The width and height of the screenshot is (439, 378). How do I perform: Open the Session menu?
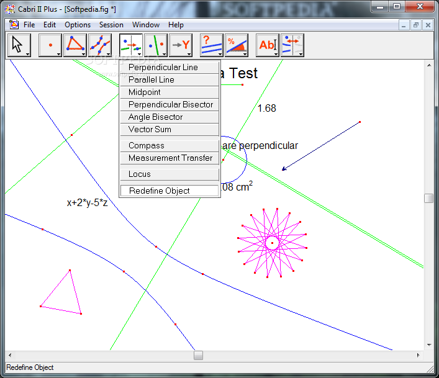coord(111,25)
